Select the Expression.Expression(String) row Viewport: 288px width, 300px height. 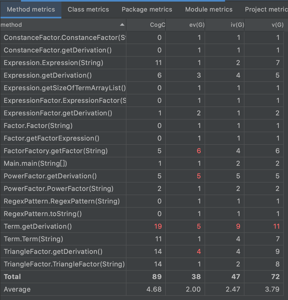click(54, 63)
